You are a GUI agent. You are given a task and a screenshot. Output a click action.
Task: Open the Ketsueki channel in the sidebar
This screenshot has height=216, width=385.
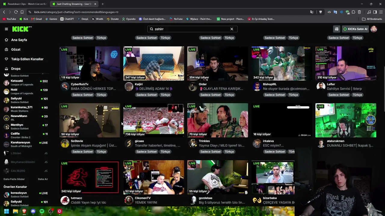pyautogui.click(x=26, y=82)
